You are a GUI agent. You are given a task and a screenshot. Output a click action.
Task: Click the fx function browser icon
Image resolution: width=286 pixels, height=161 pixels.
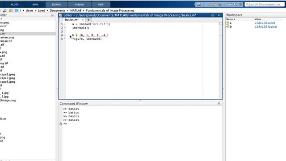coord(61,124)
